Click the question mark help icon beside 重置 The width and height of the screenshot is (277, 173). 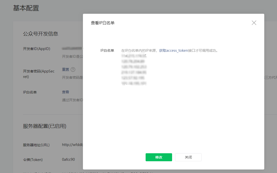(x=73, y=69)
